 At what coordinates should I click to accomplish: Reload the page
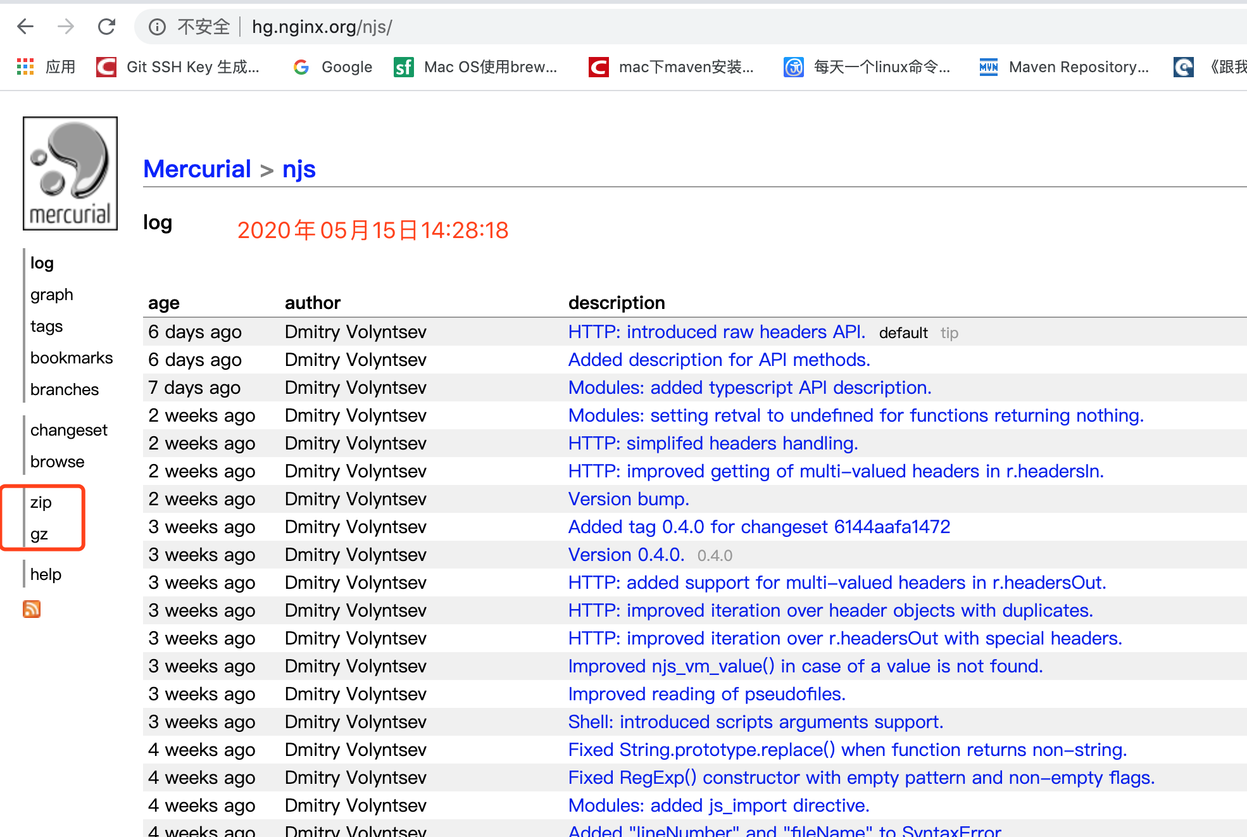[x=106, y=27]
